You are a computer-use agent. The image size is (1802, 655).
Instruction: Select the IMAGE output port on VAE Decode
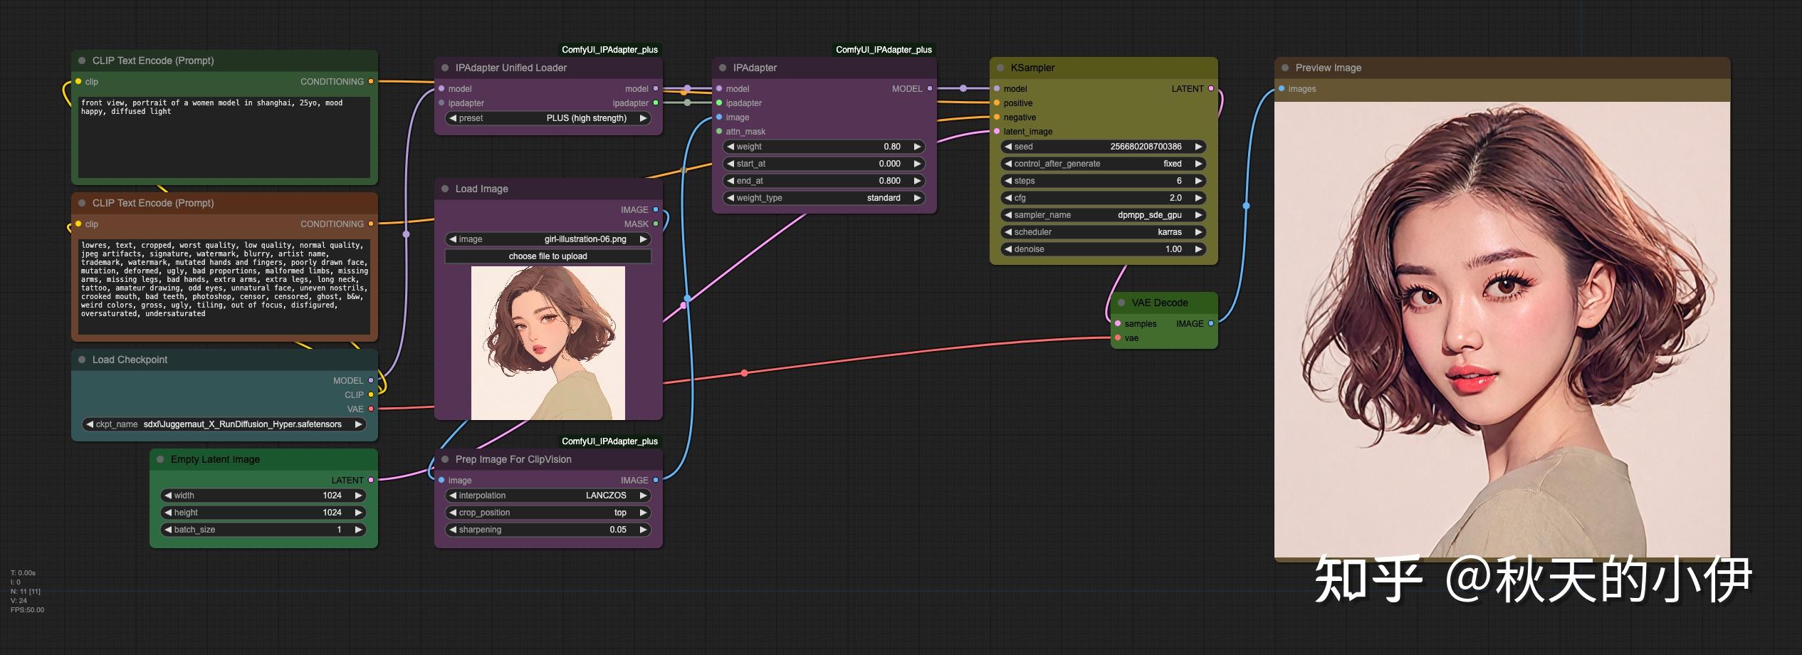[x=1210, y=323]
